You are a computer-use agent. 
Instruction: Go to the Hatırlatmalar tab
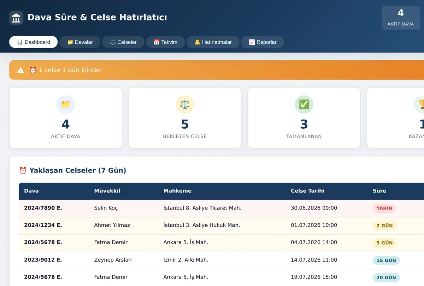[213, 42]
